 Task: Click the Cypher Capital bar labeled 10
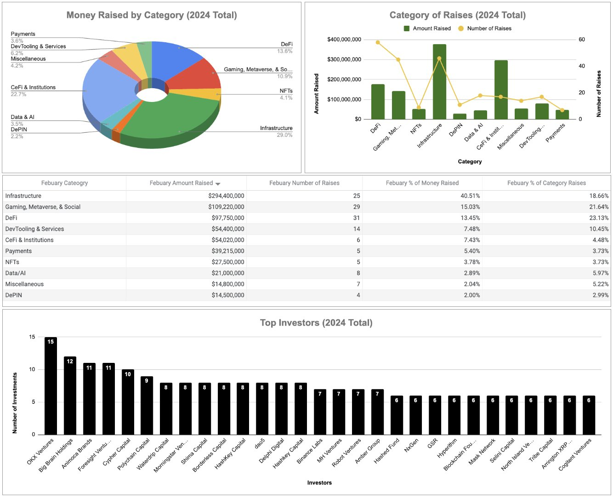tap(128, 403)
